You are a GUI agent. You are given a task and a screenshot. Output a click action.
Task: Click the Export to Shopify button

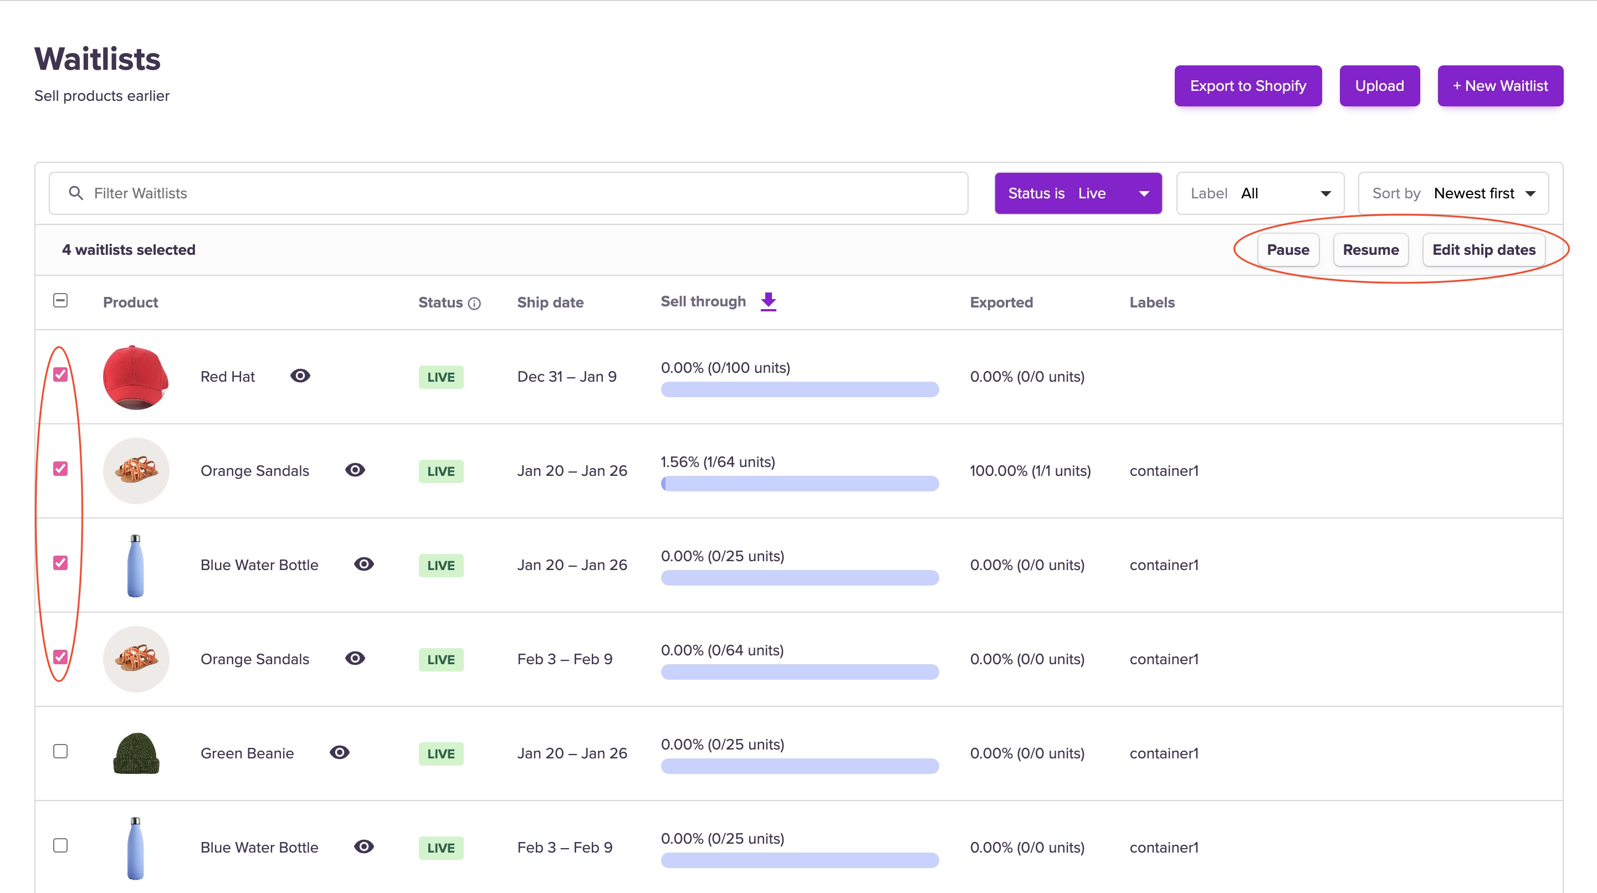pos(1247,86)
